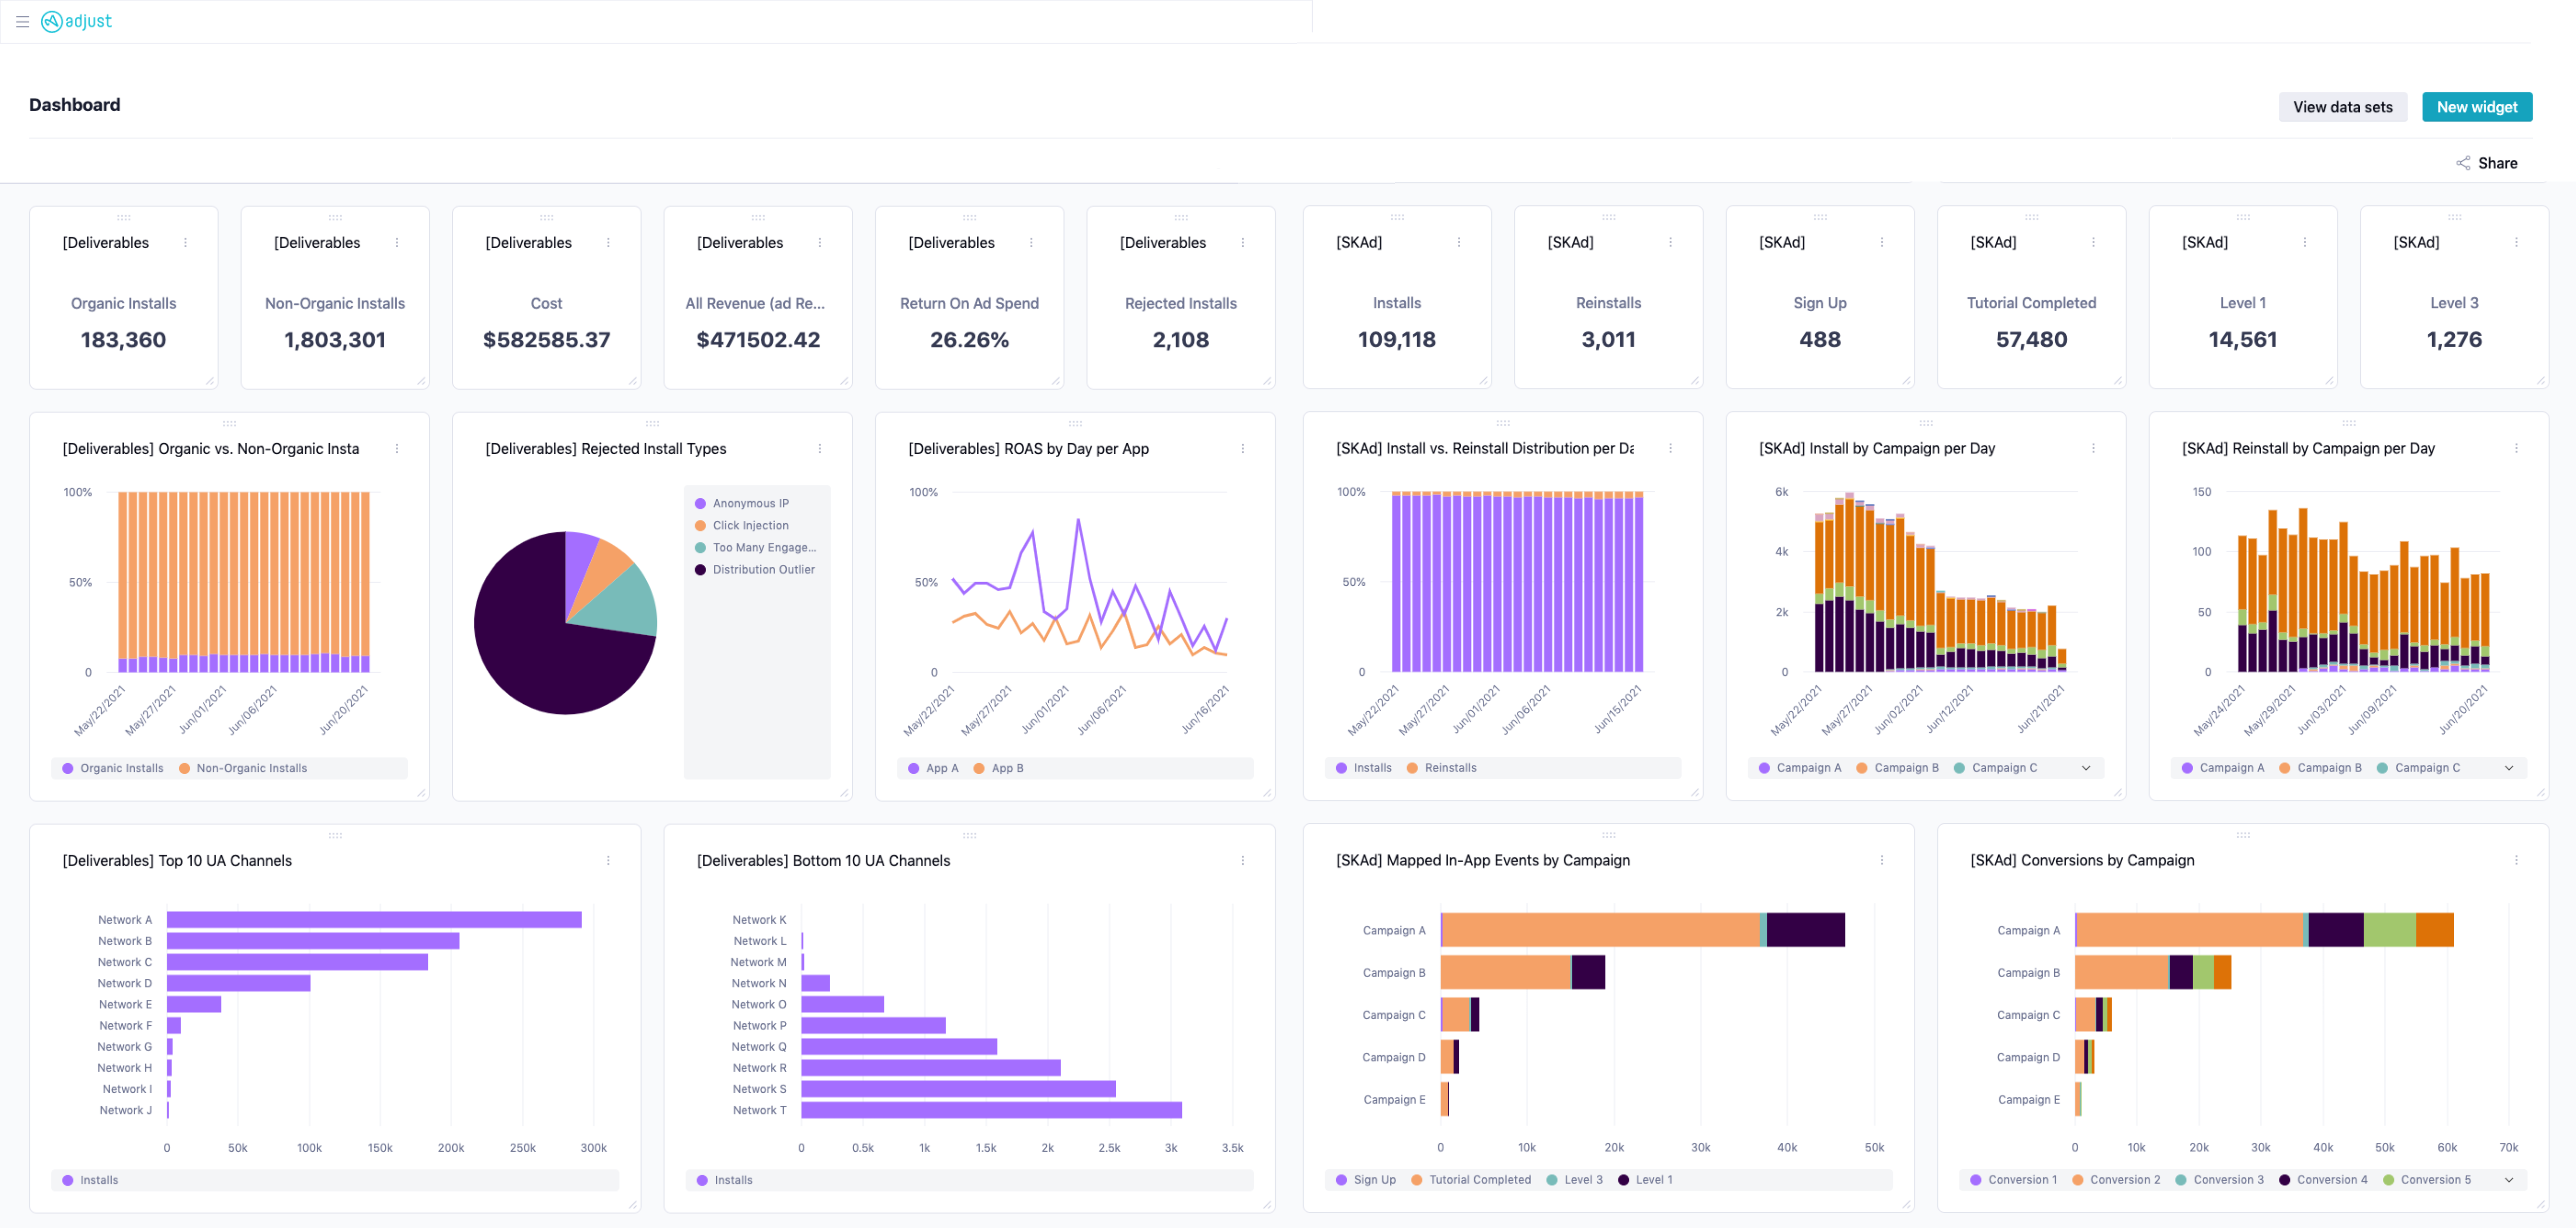Open options for Rejected Install Types chart

click(820, 449)
